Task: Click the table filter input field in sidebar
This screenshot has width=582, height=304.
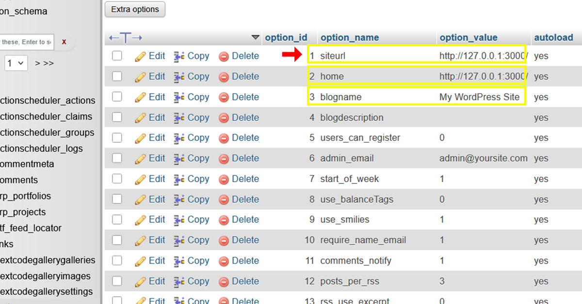Action: (x=25, y=42)
